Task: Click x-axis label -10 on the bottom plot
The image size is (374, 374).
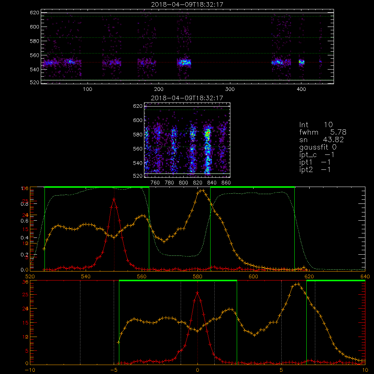Action: 30,370
